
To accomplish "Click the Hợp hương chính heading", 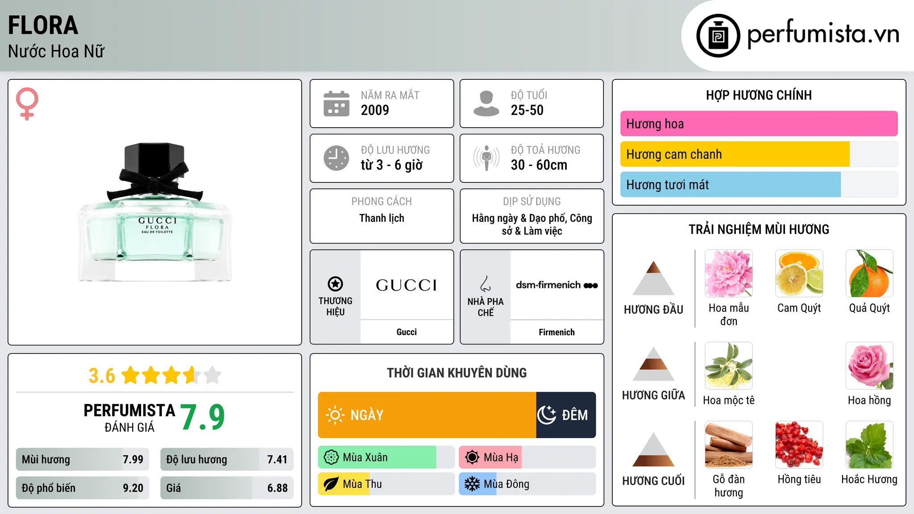I will [759, 95].
